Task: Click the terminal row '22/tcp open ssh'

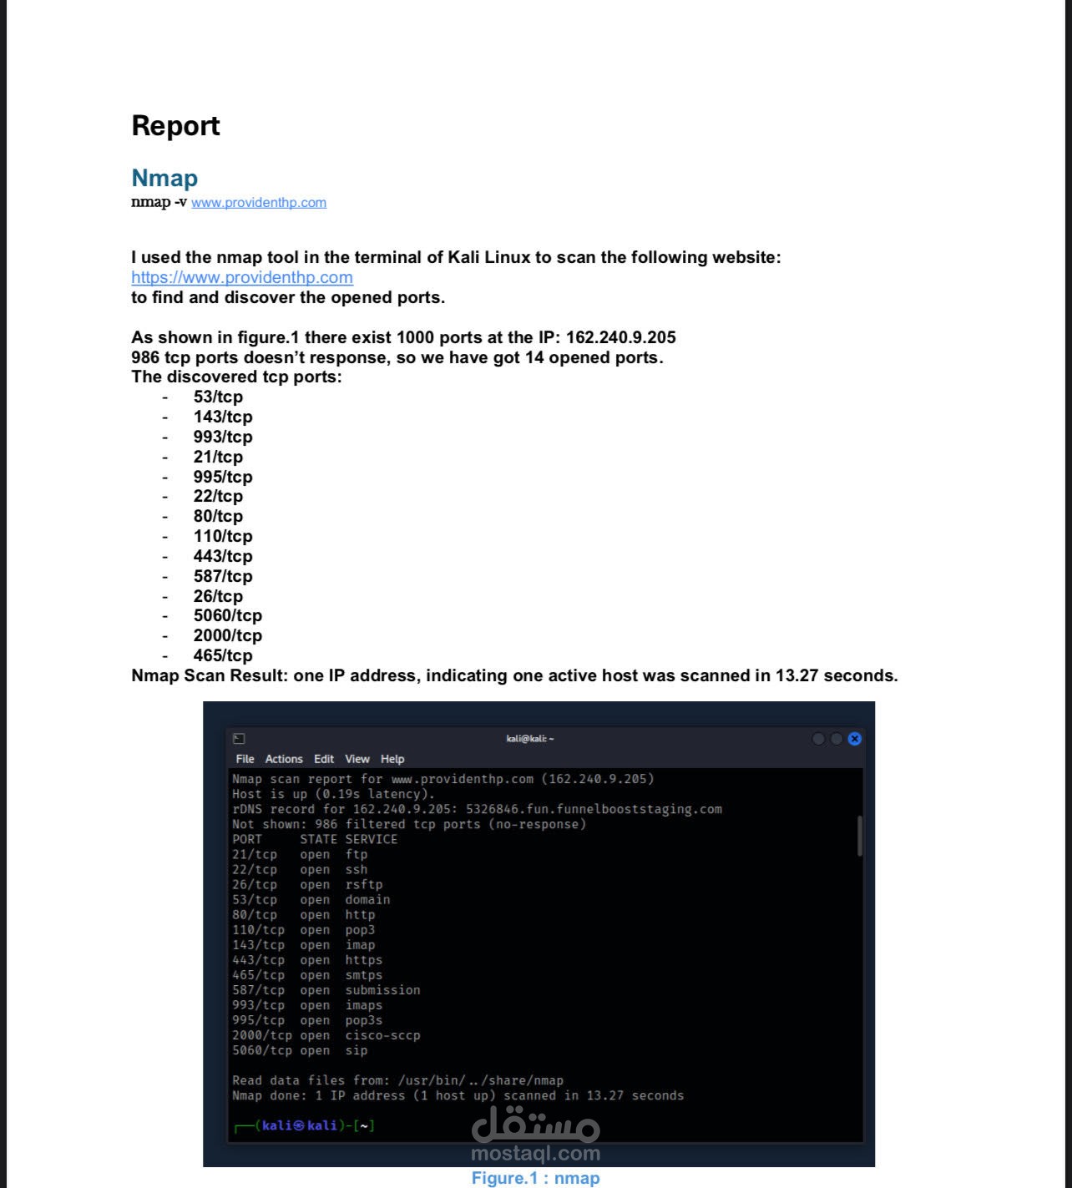Action: coord(300,869)
